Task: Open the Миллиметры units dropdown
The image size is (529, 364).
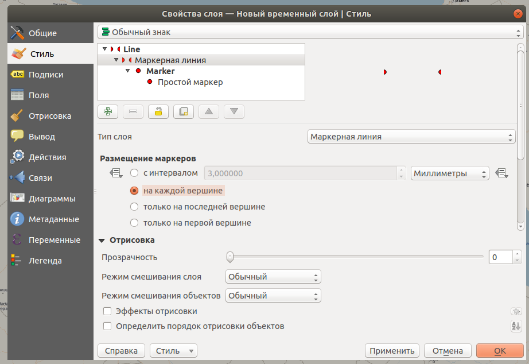Action: pyautogui.click(x=450, y=173)
